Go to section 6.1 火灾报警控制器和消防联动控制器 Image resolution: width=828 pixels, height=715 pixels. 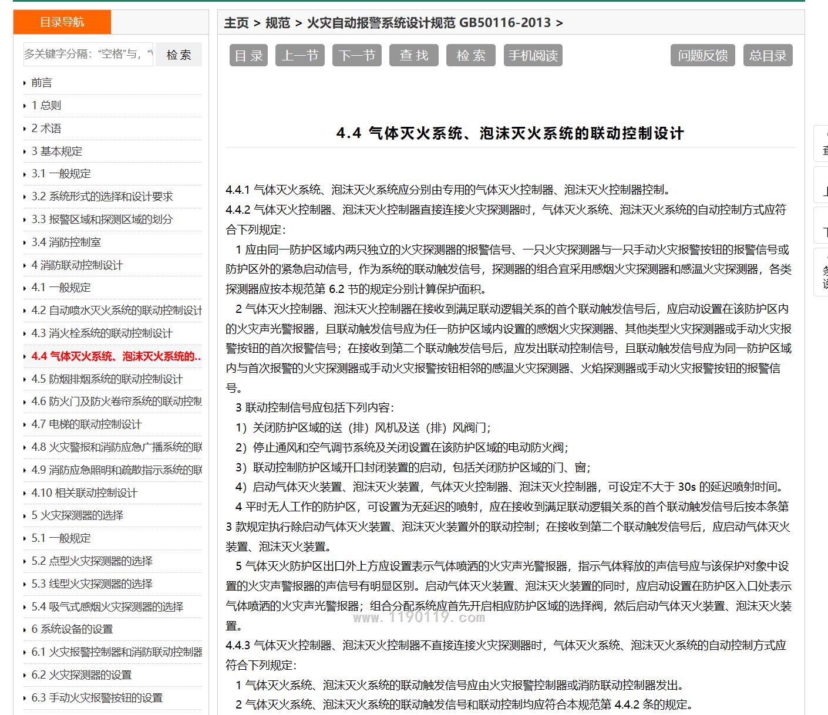tap(116, 652)
